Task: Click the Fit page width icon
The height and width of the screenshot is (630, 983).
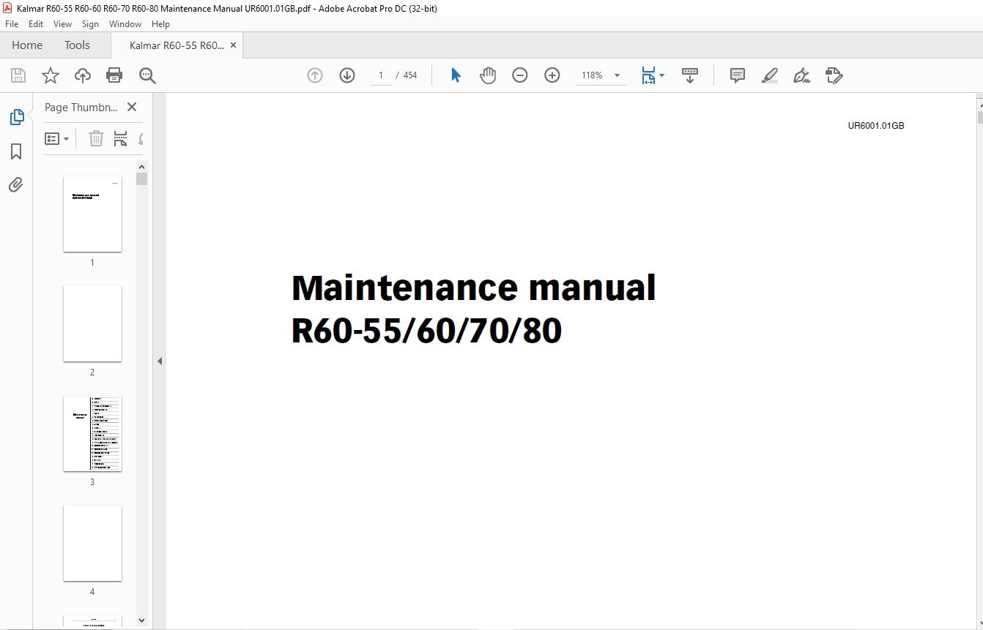Action: click(x=648, y=75)
